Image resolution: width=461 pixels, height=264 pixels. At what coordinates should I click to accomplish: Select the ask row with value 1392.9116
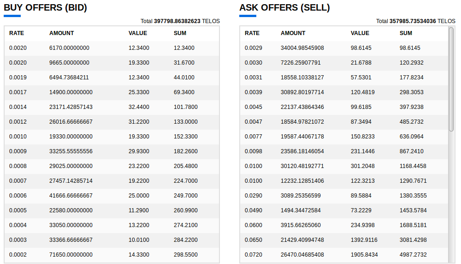click(344, 240)
